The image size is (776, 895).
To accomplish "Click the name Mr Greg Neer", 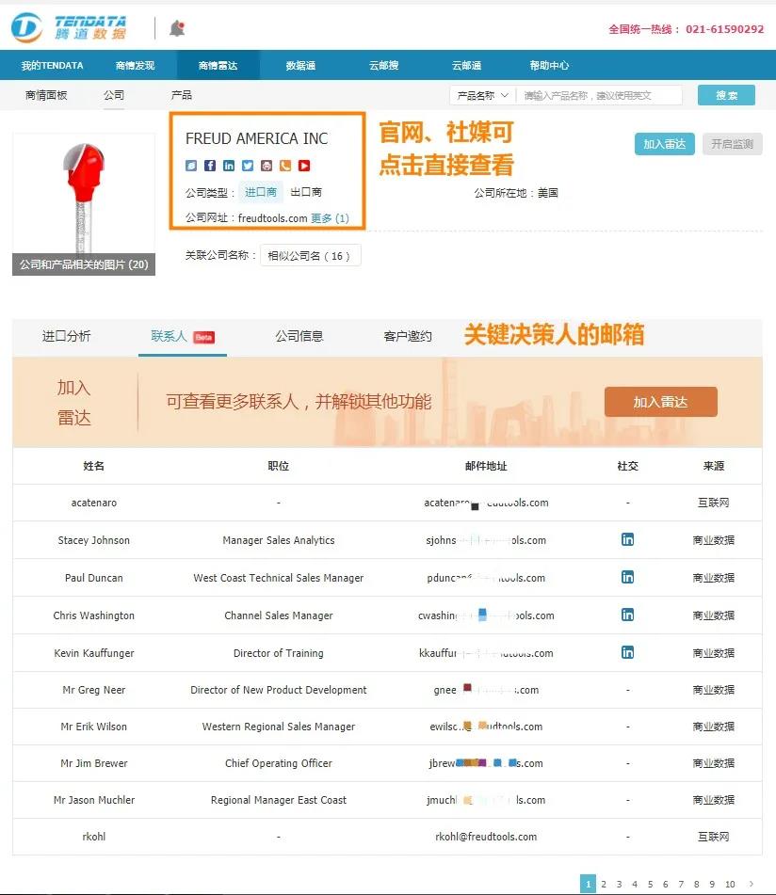I will point(93,690).
